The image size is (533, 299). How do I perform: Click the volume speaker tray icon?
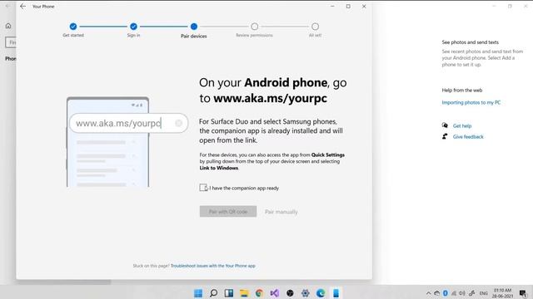462,293
